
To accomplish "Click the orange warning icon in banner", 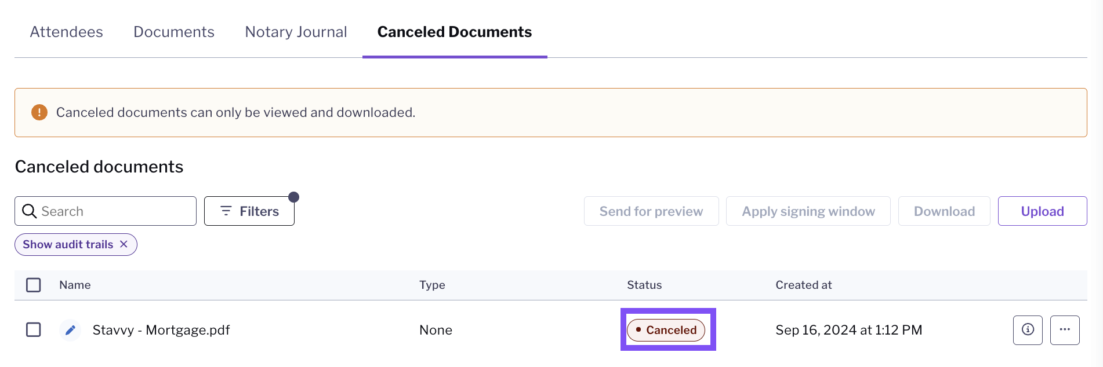I will (x=39, y=112).
